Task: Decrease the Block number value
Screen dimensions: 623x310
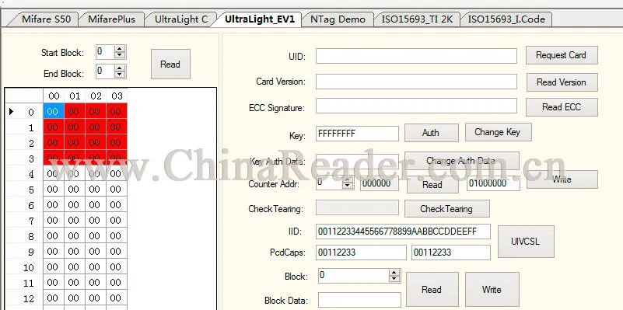Action: coord(394,279)
